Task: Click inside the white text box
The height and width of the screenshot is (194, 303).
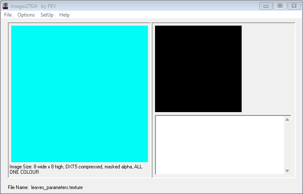Action: point(220,145)
